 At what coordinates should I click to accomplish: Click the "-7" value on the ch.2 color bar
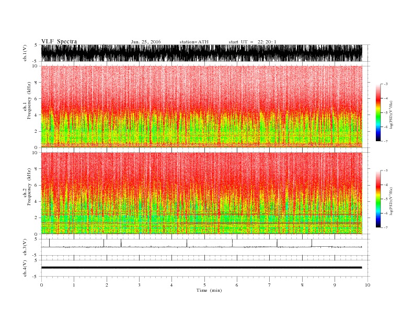385,227
